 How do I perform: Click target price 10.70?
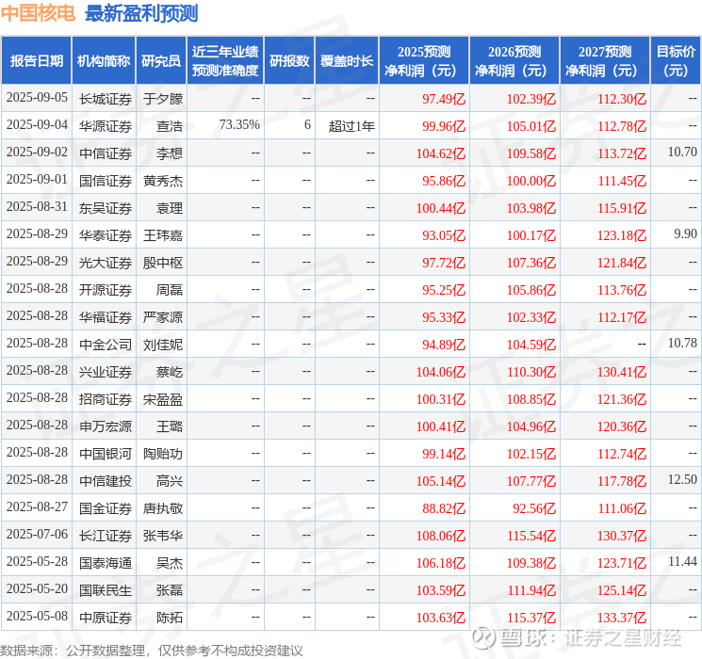click(x=682, y=153)
